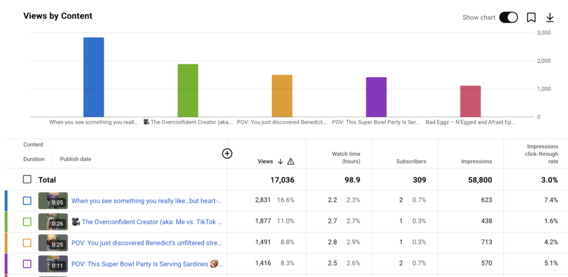Open 'POV: This Super Bowl Party' link
Viewport: 568px width, 277px height.
click(x=147, y=264)
